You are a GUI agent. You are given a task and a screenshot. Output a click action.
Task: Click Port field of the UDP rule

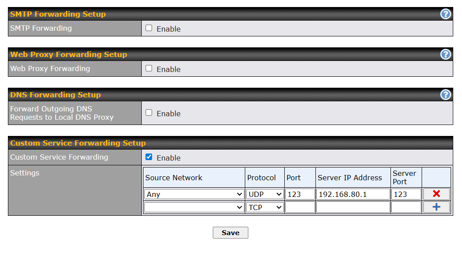pos(300,194)
